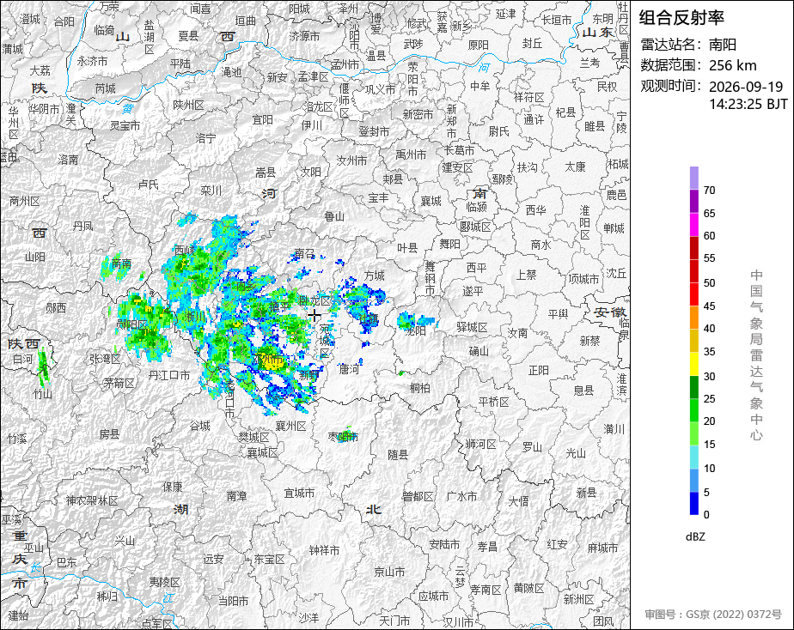This screenshot has width=794, height=630.
Task: Click the 保康 county label
Action: (172, 487)
